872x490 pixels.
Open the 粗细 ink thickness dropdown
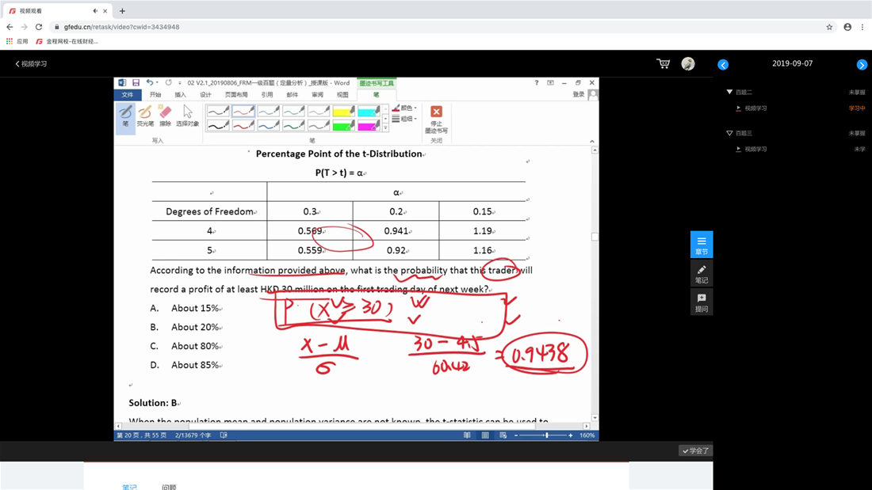tap(405, 119)
